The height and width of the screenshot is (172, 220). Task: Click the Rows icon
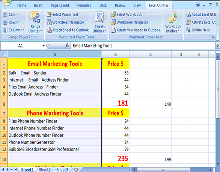point(5,22)
